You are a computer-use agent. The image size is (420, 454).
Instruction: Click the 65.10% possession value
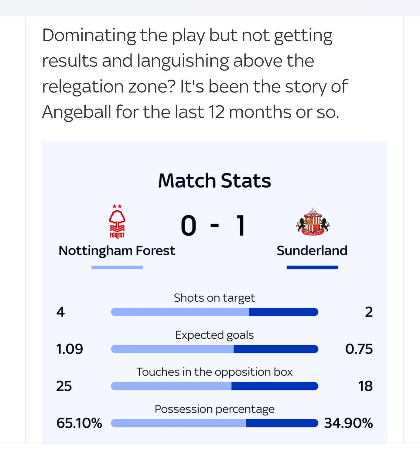point(79,423)
